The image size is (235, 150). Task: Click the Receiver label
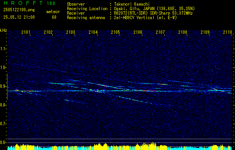click(x=76, y=13)
